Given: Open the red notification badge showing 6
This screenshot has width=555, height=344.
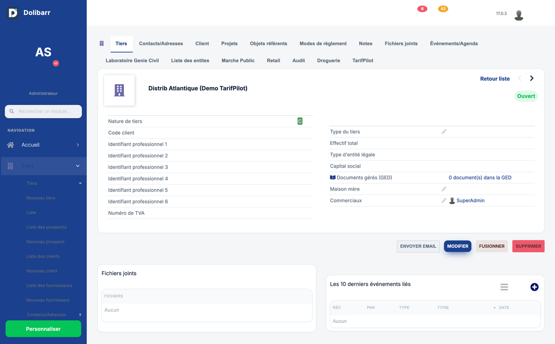Looking at the screenshot, I should [x=422, y=9].
